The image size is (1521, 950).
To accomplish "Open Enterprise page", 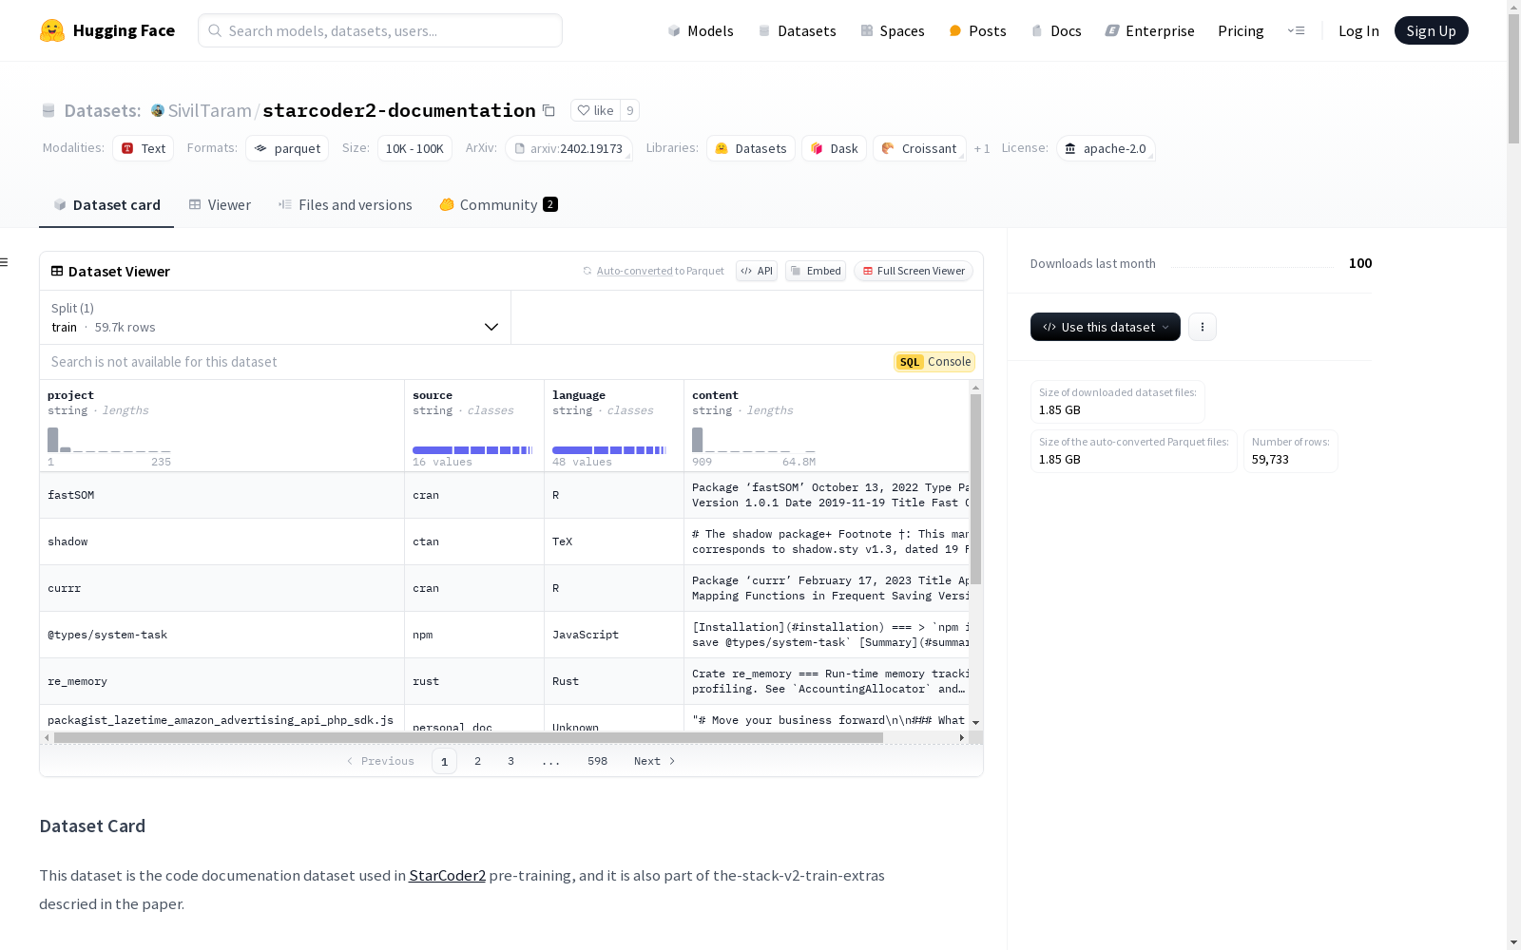I will [x=1149, y=30].
